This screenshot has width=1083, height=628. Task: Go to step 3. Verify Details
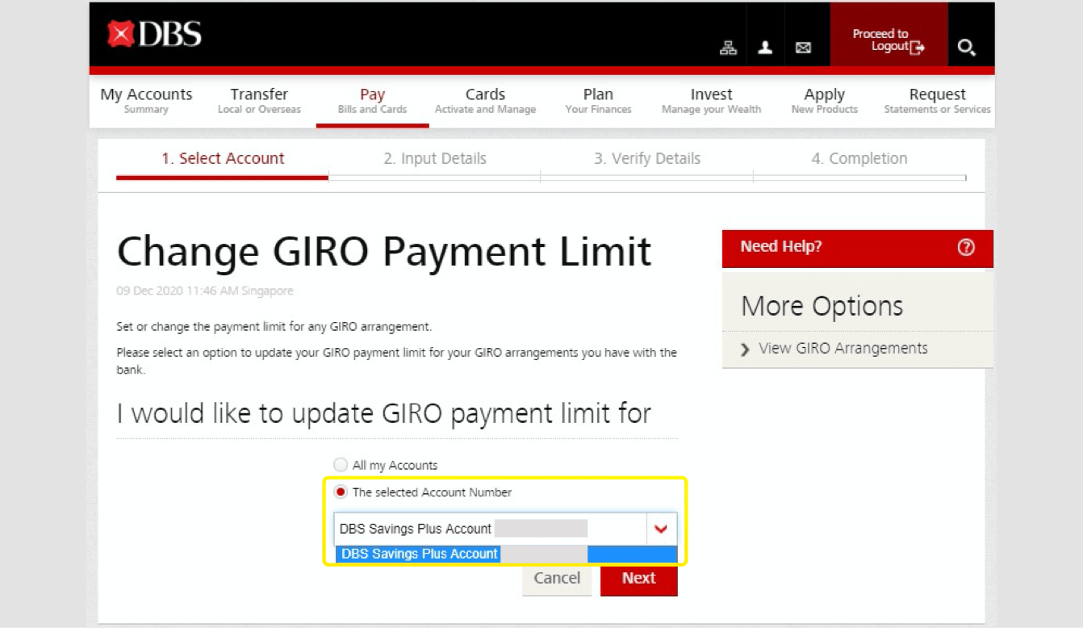[x=647, y=159]
